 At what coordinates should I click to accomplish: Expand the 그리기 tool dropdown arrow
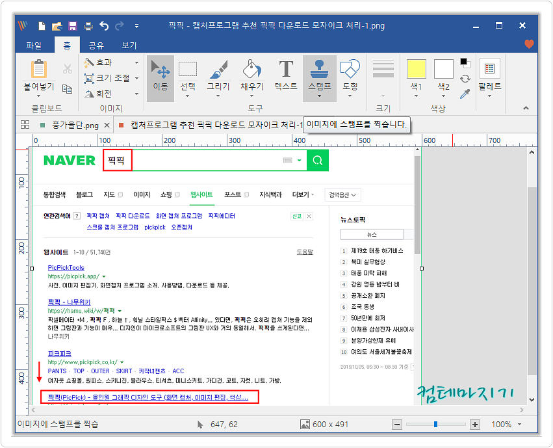click(x=218, y=96)
